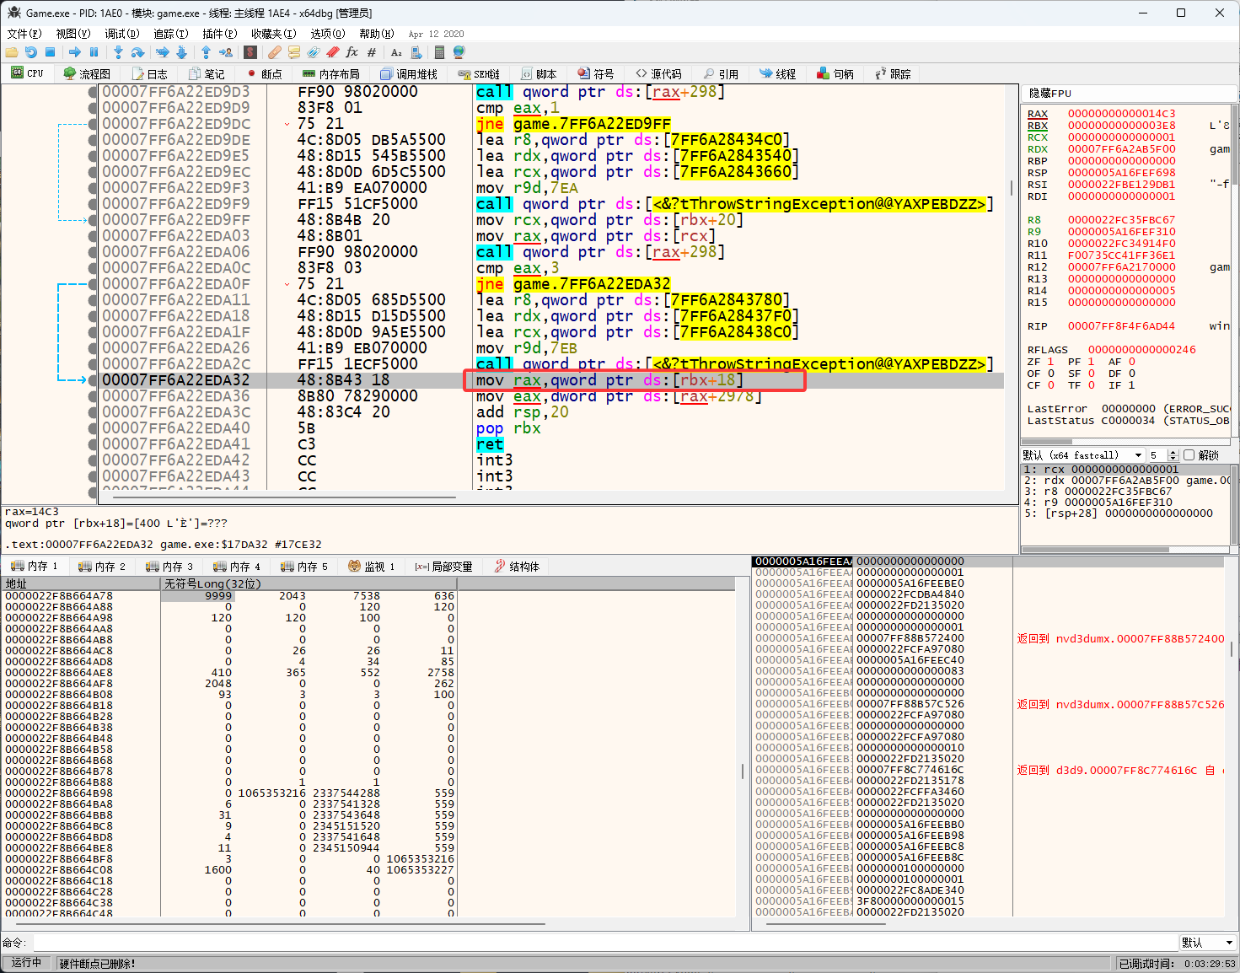Click the bookmarks red icon

[x=332, y=52]
